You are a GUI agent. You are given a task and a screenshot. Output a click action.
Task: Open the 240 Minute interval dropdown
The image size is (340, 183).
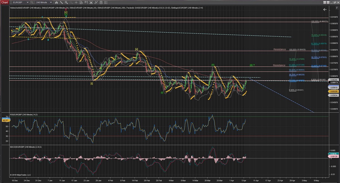[44, 3]
